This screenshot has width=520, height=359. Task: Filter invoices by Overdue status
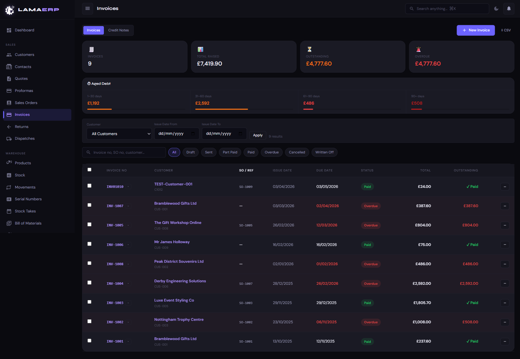point(272,152)
